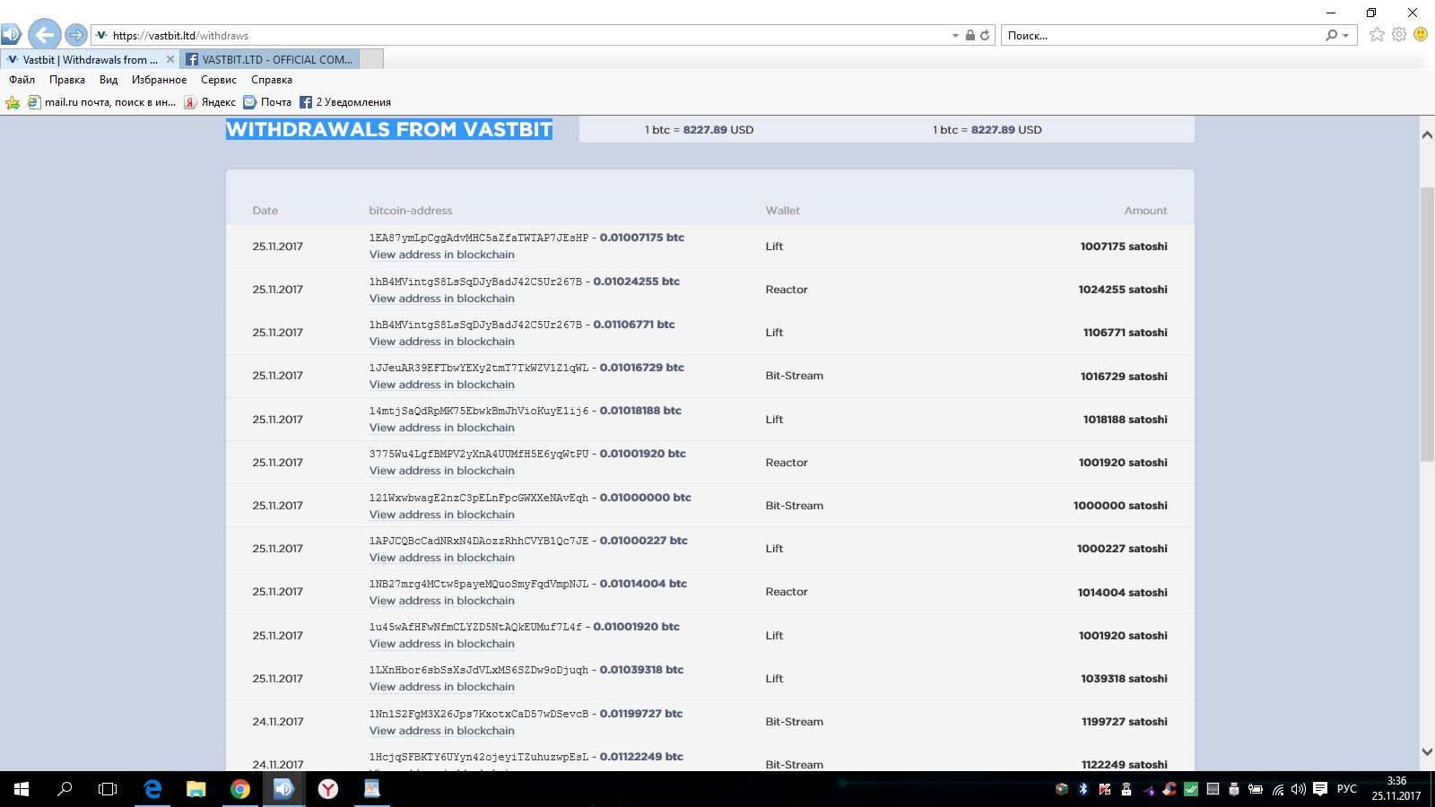The image size is (1435, 807).
Task: Click the refresh icon in the address bar
Action: point(985,35)
